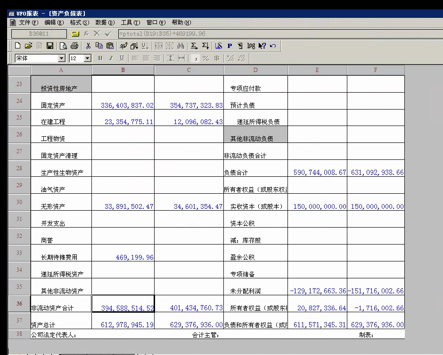Select cell with 401,434,760.73
Screen dimensions: 443x355
click(189, 304)
